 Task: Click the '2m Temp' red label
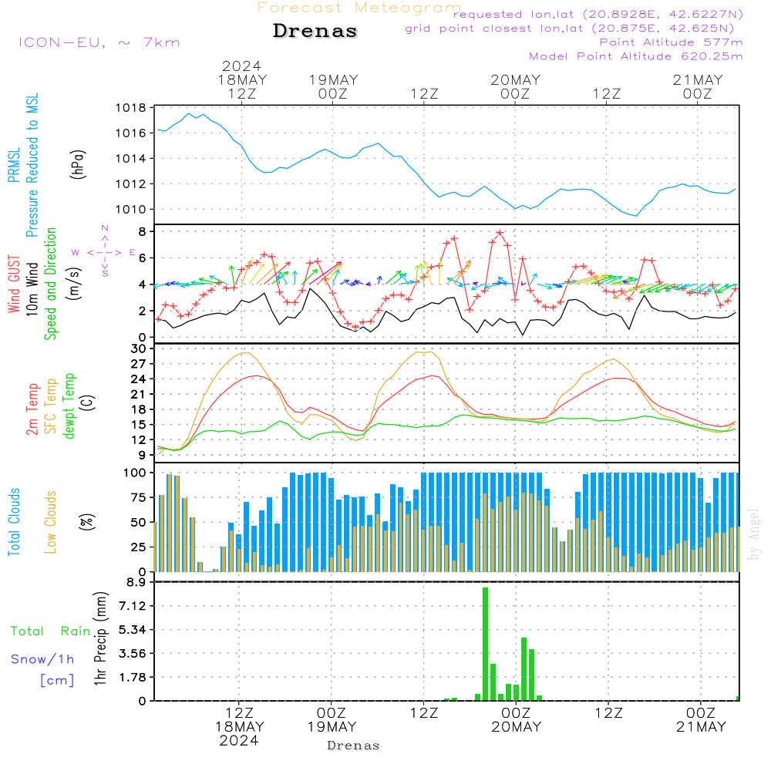[x=32, y=409]
